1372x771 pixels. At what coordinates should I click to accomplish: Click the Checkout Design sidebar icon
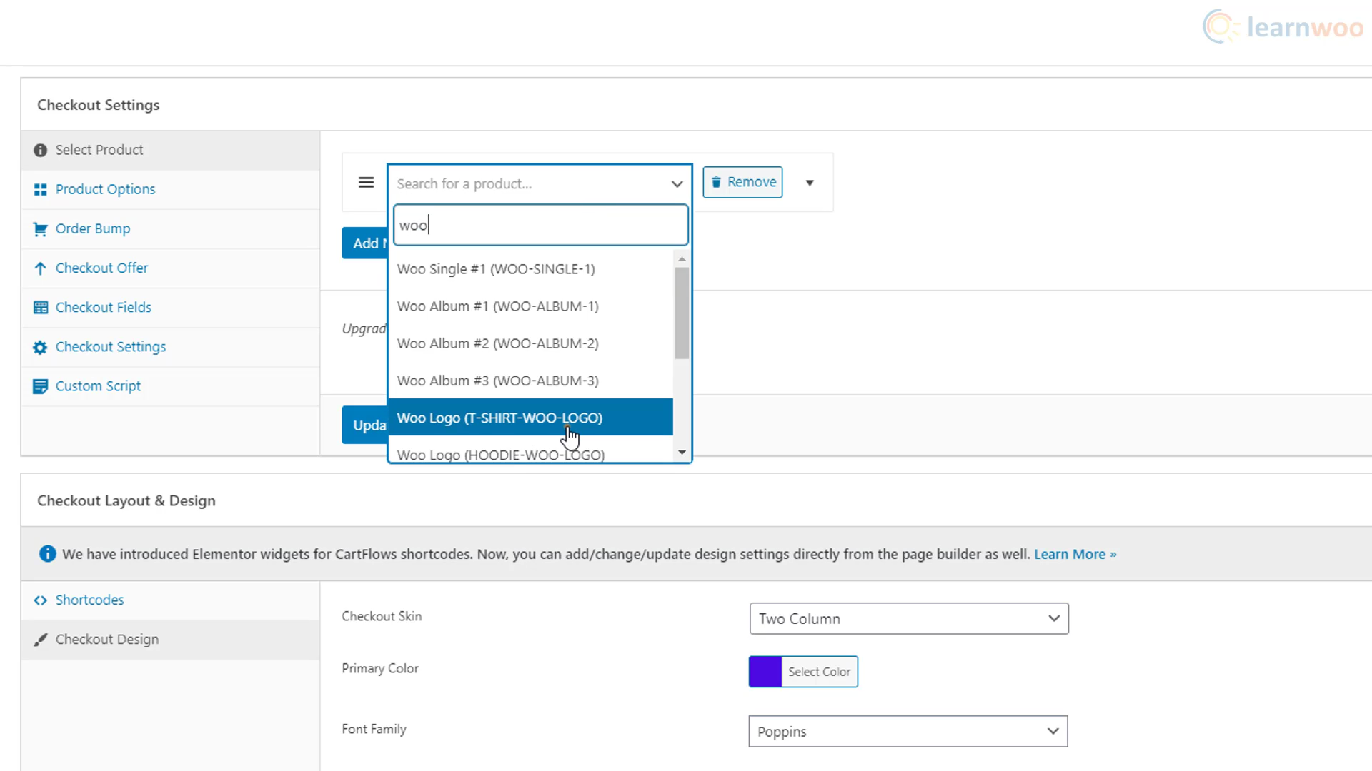click(x=39, y=638)
